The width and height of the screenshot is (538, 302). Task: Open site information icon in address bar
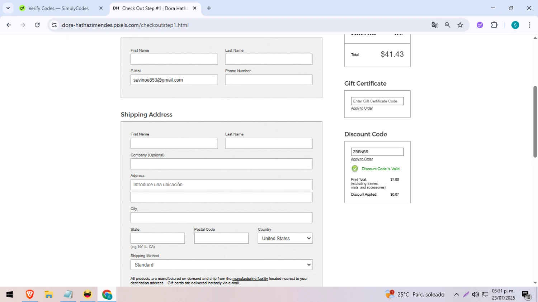click(x=54, y=25)
